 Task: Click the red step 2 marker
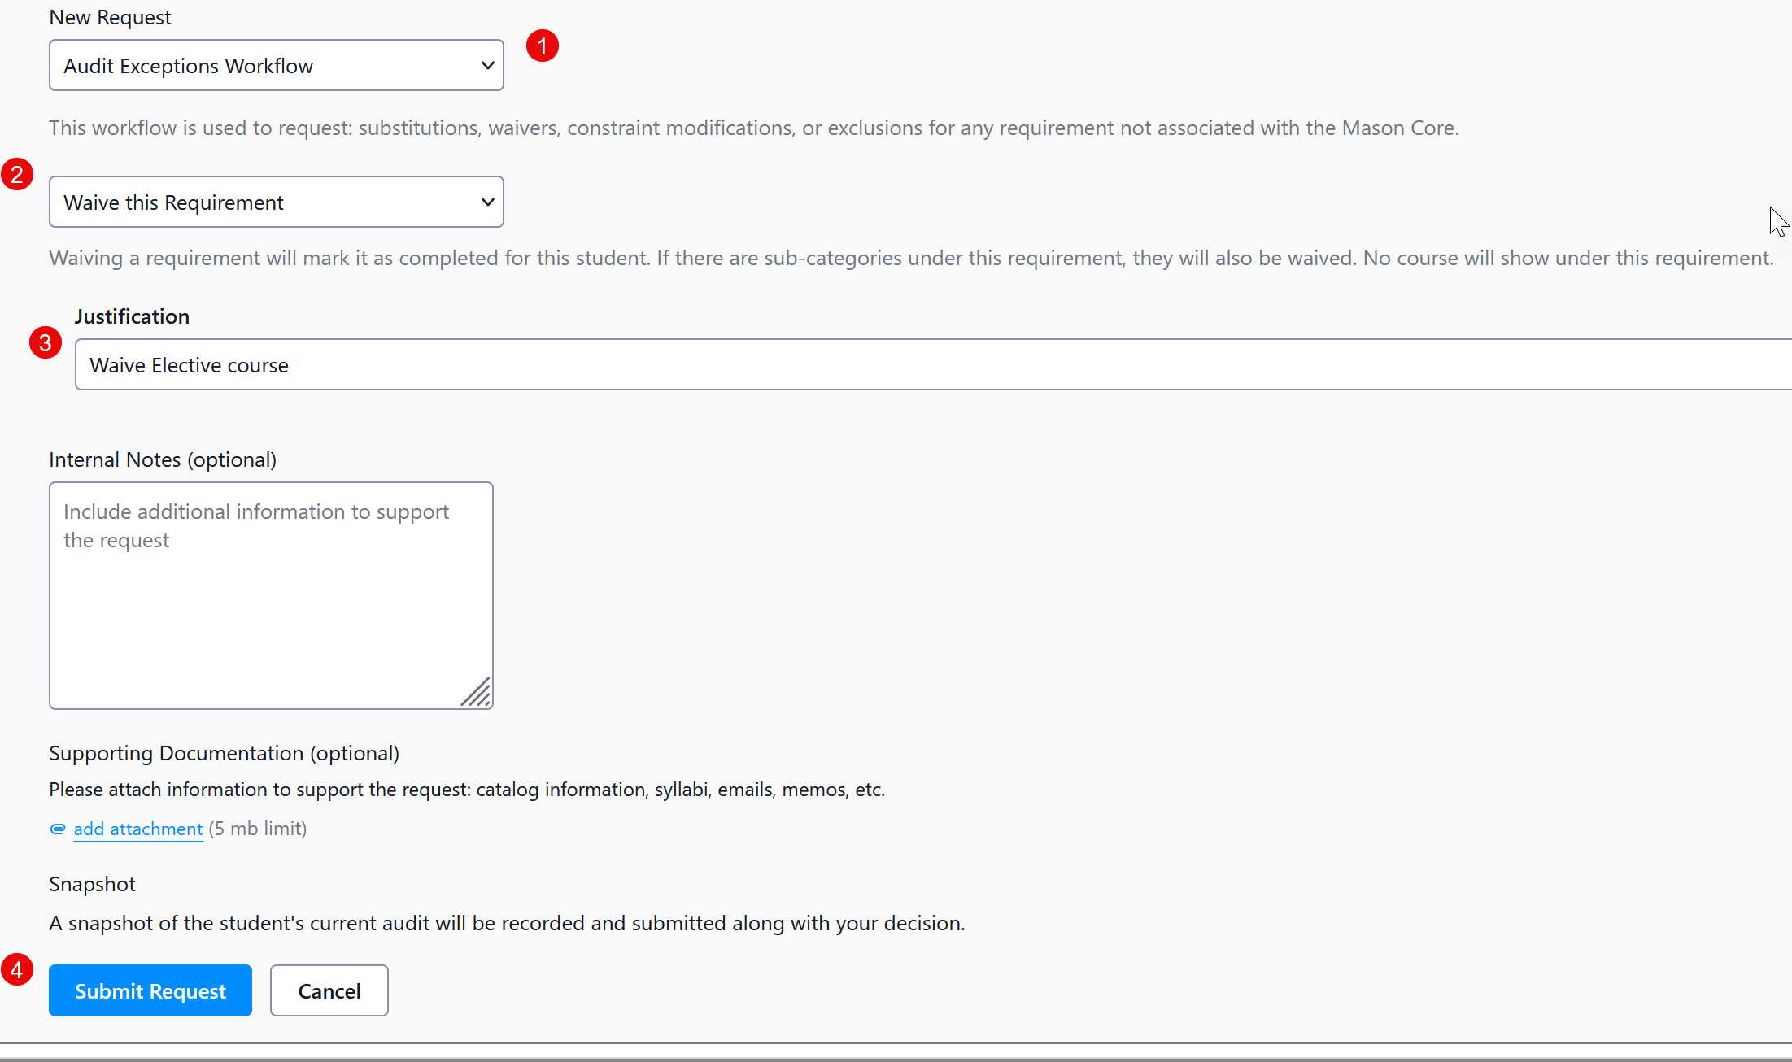pyautogui.click(x=17, y=174)
